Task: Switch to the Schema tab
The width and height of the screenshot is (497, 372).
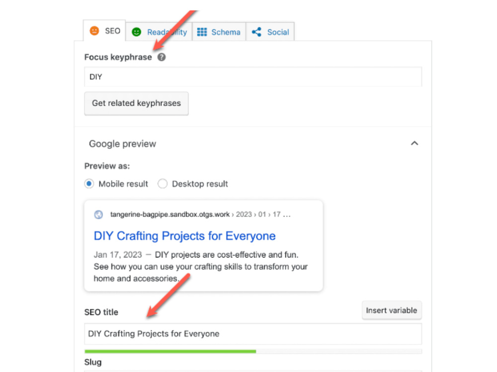Action: [x=219, y=32]
